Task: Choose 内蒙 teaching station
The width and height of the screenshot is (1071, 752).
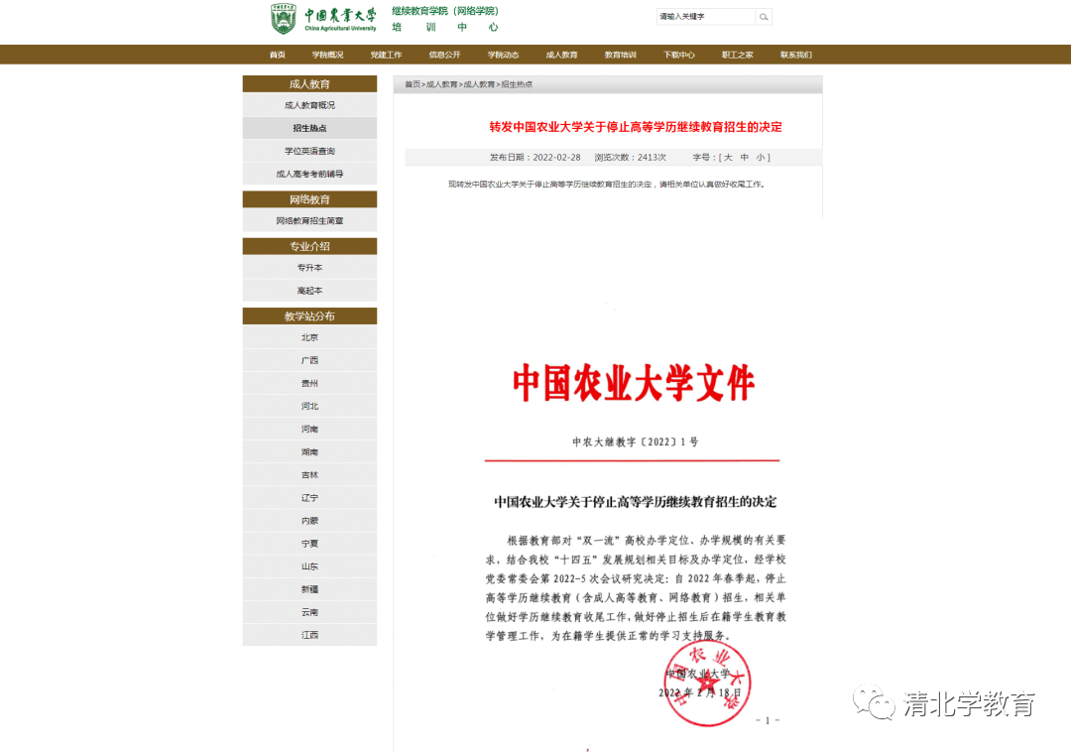Action: tap(309, 521)
